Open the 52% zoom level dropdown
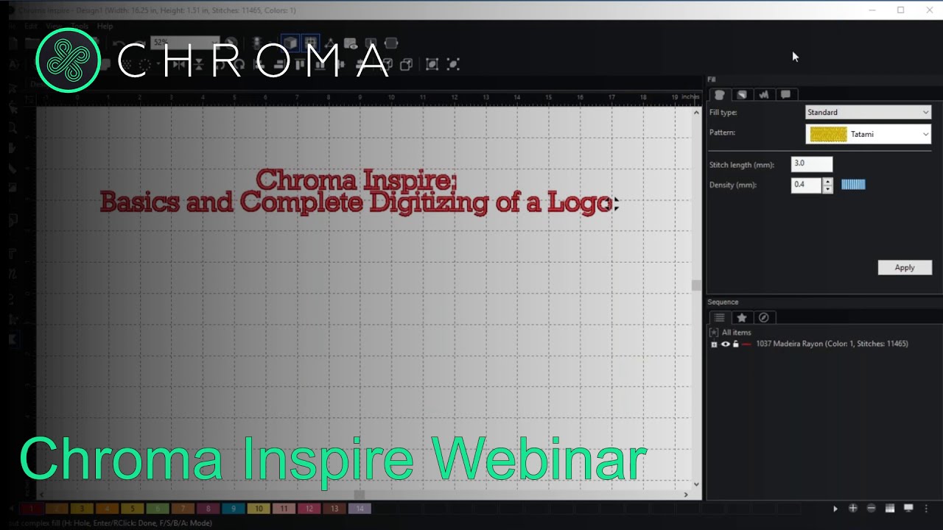 pyautogui.click(x=185, y=43)
